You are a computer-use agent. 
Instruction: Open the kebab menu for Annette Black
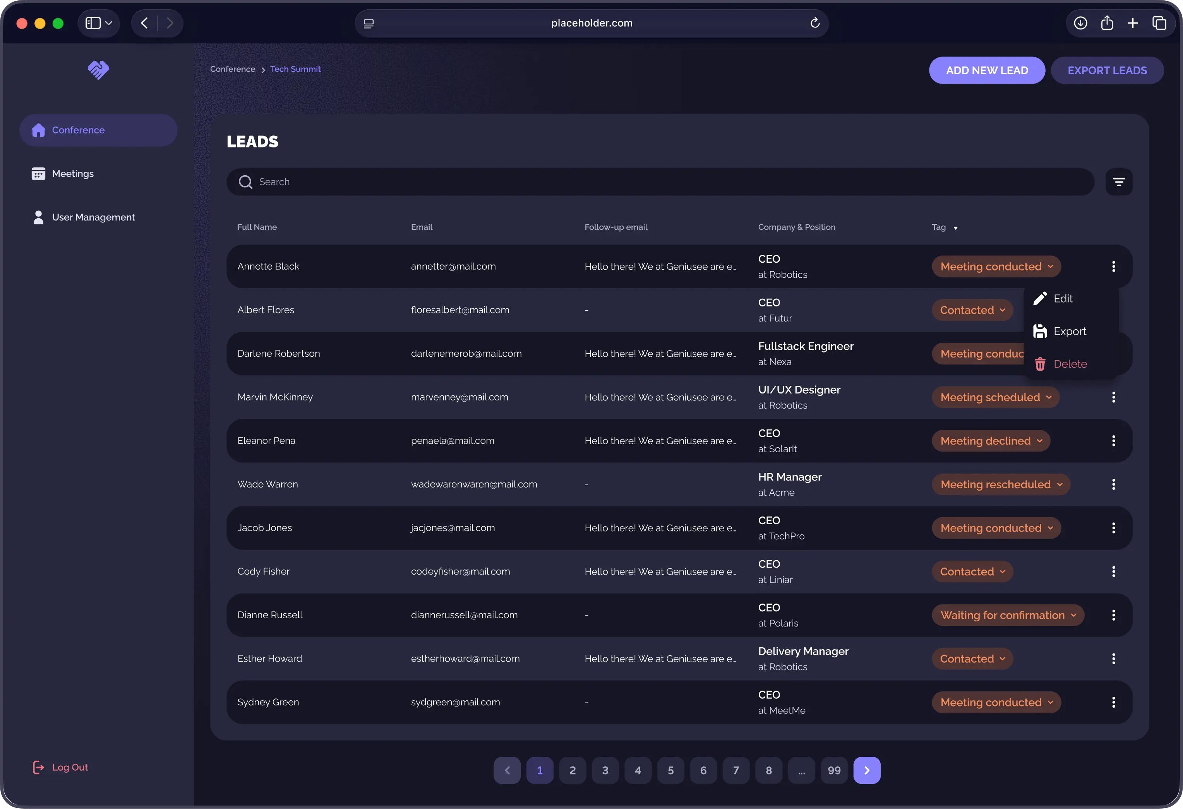(x=1113, y=266)
